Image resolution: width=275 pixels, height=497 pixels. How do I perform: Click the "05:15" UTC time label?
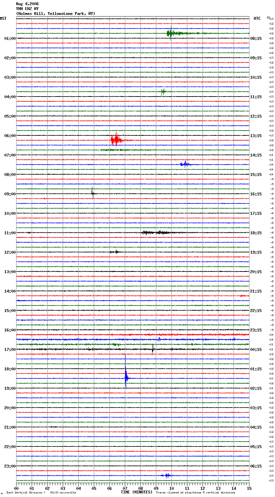point(256,447)
